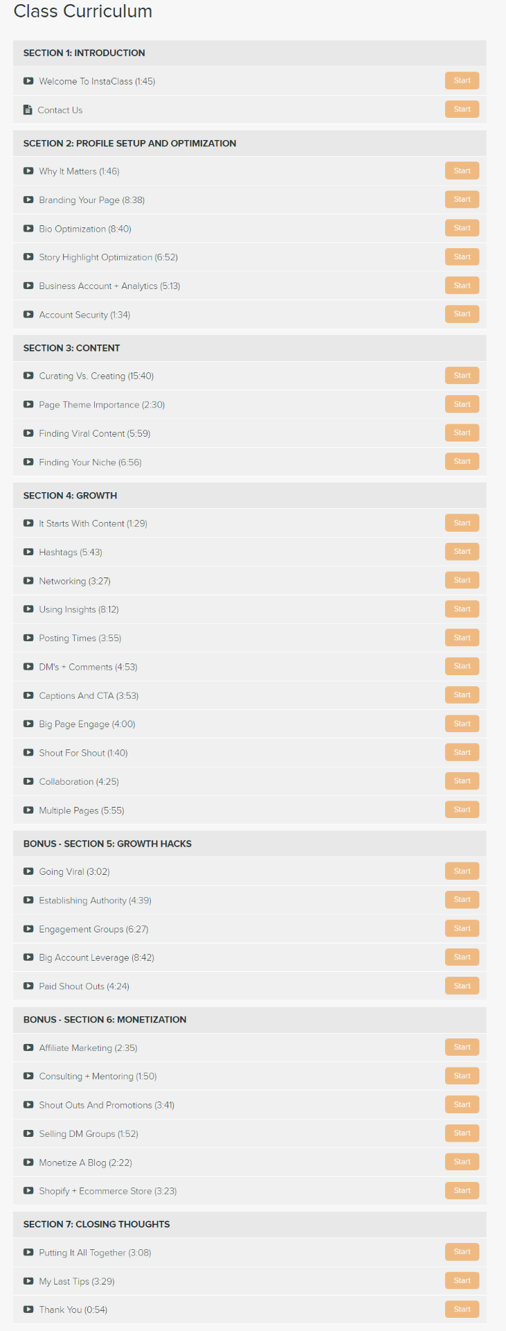Click video icon next to Affiliate Marketing
Viewport: 506px width, 1331px height.
28,1047
